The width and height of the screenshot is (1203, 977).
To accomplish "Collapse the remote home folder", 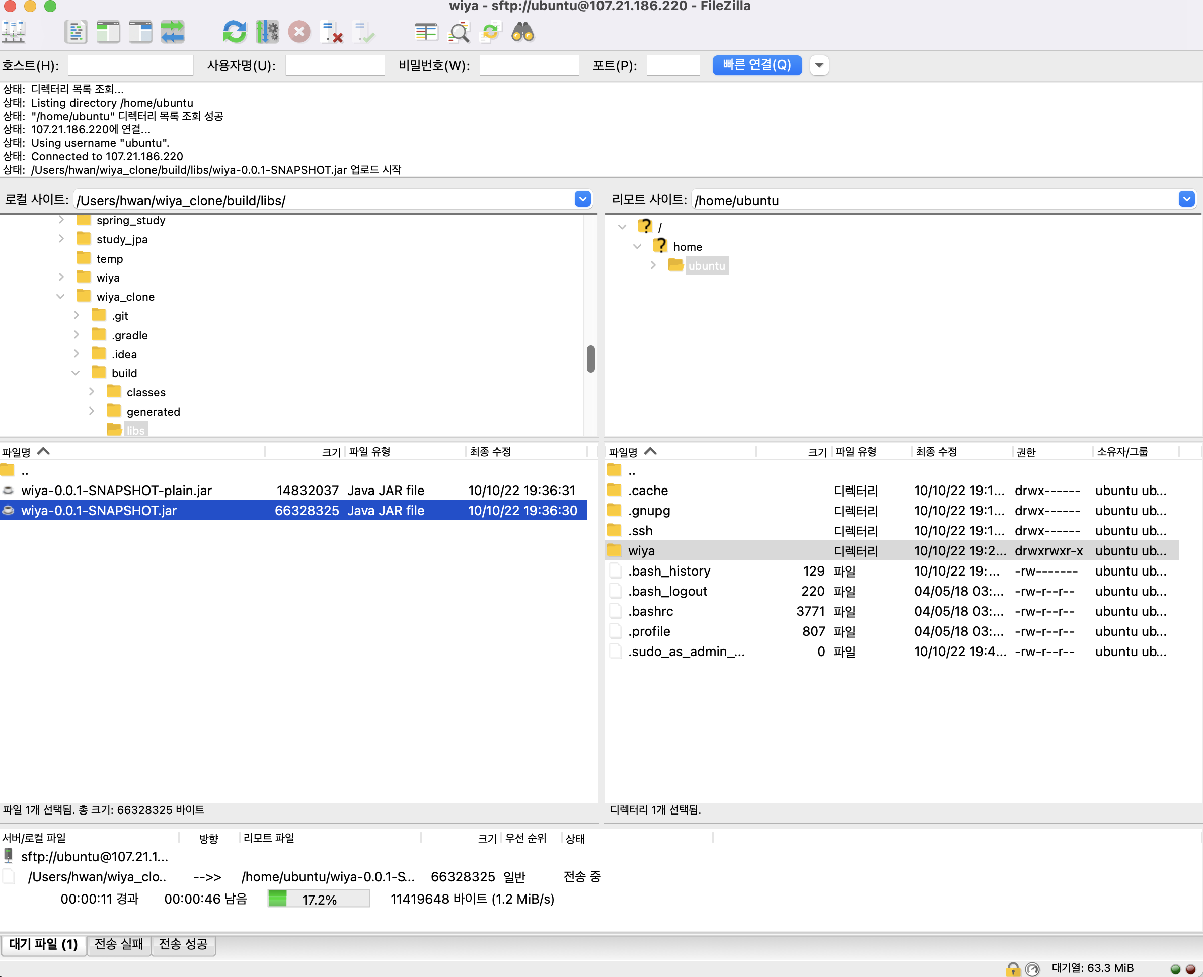I will (637, 246).
